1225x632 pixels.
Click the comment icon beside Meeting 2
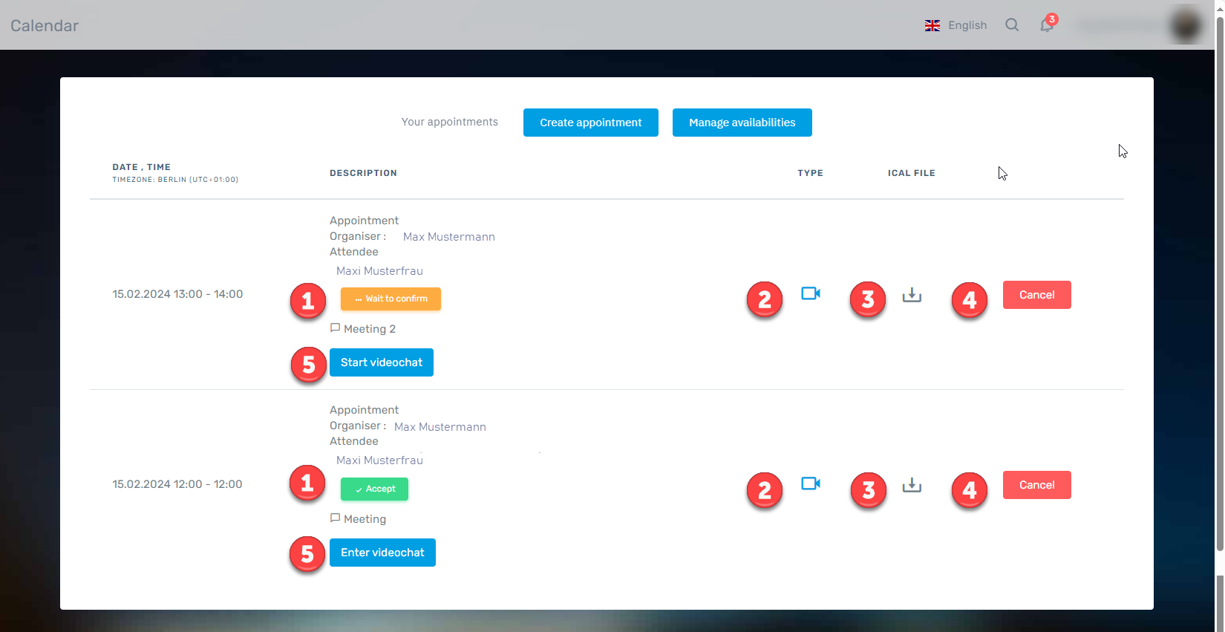click(335, 328)
